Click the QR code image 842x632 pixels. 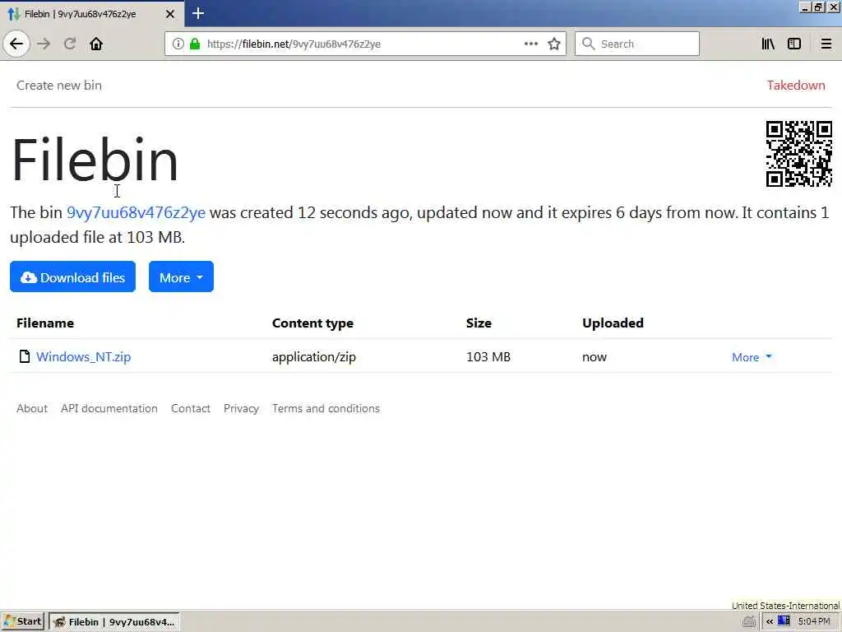799,154
